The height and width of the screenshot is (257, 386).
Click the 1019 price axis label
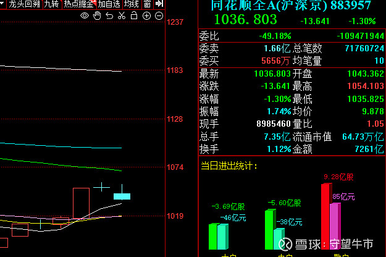pyautogui.click(x=175, y=216)
